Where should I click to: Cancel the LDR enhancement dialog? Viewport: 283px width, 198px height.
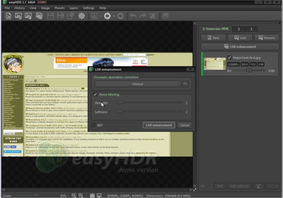[184, 125]
